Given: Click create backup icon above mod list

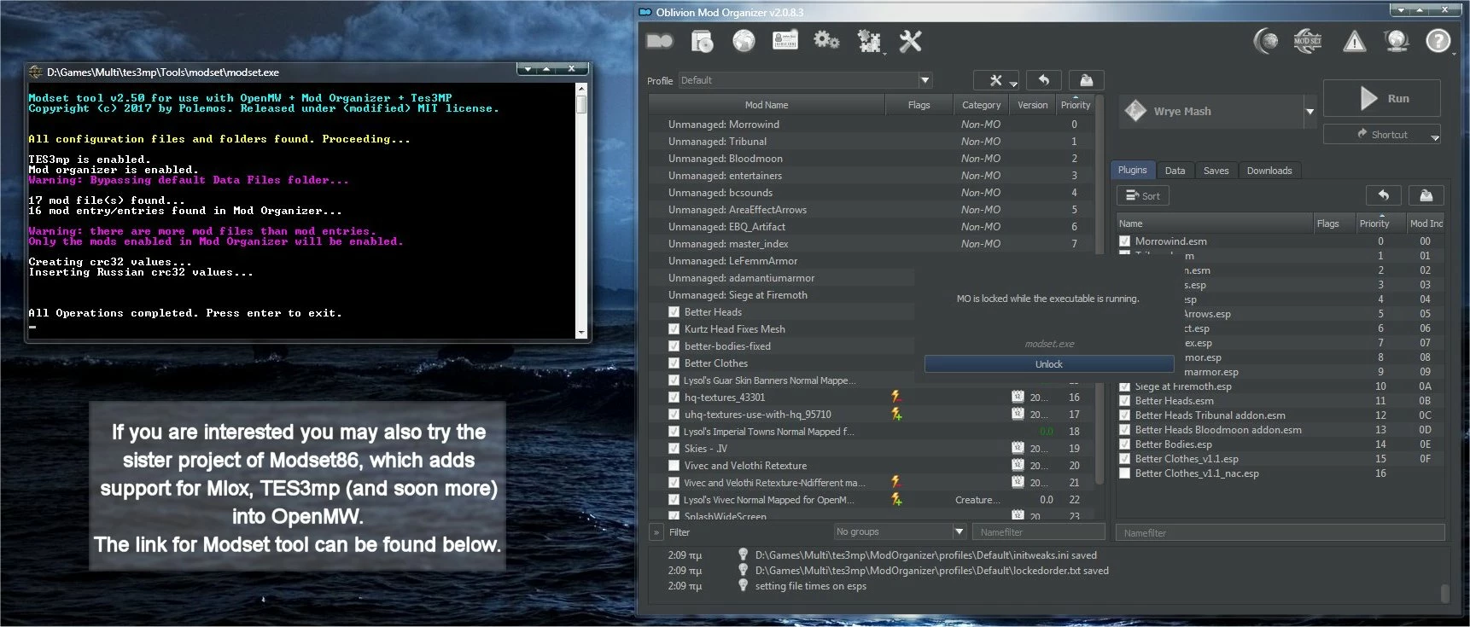Looking at the screenshot, I should click(x=1087, y=80).
